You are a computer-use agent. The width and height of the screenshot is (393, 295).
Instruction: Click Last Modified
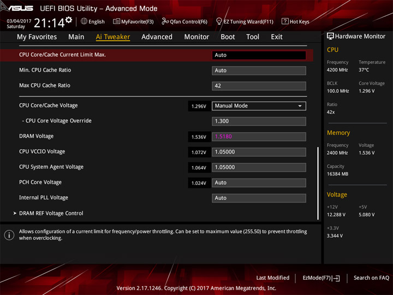(x=273, y=278)
